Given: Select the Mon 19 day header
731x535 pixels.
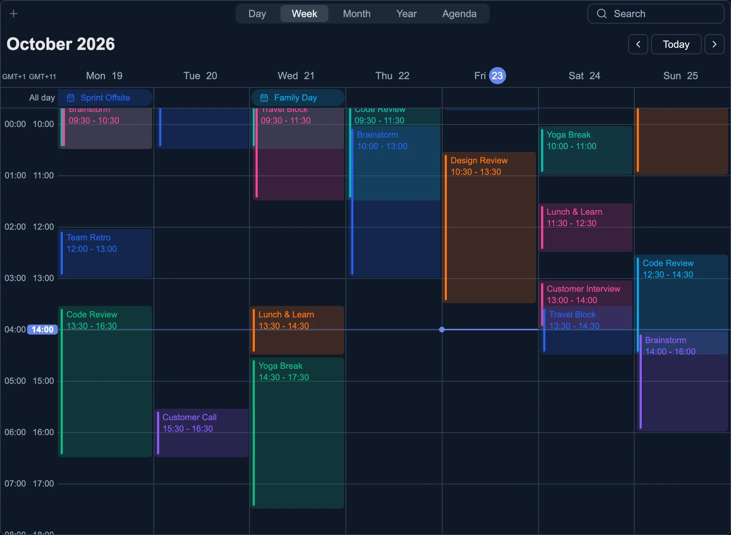Looking at the screenshot, I should pyautogui.click(x=104, y=76).
